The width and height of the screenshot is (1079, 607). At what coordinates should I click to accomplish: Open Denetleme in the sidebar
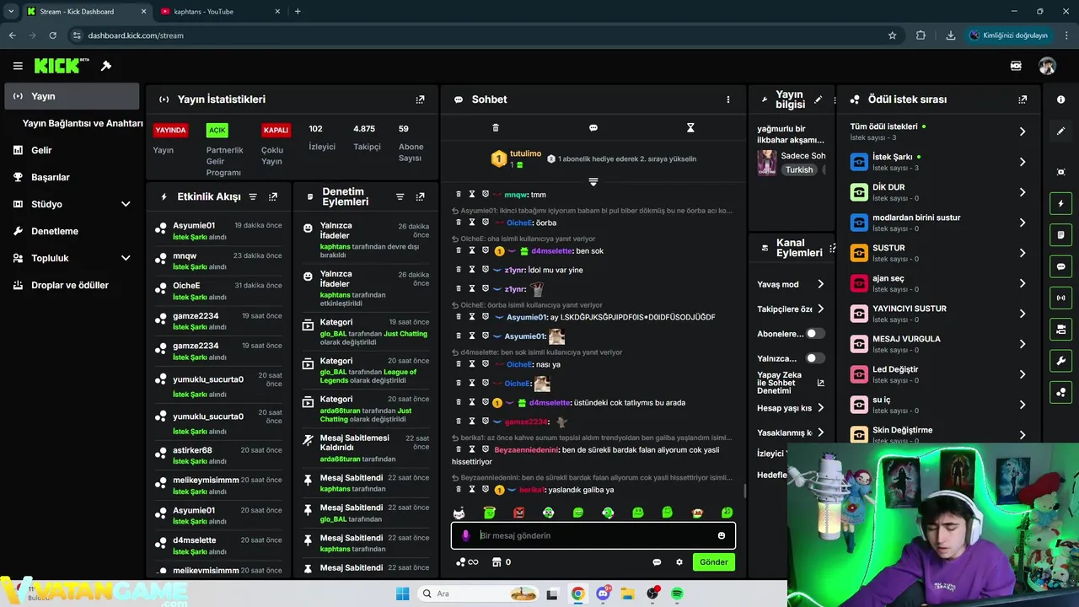[72, 231]
